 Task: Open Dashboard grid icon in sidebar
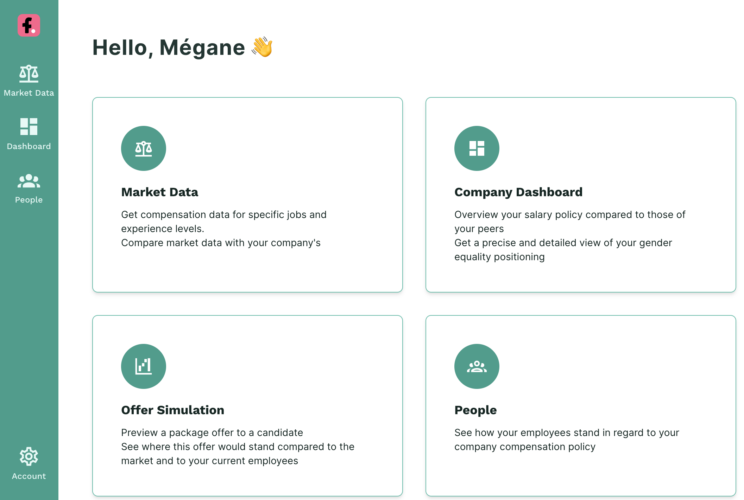coord(29,127)
